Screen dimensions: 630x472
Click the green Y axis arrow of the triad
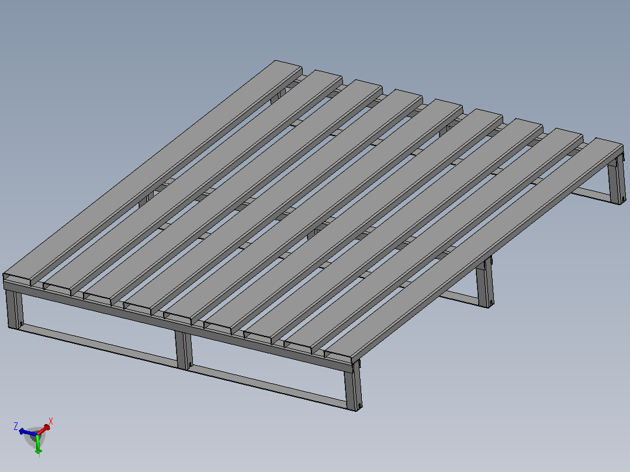(38, 445)
